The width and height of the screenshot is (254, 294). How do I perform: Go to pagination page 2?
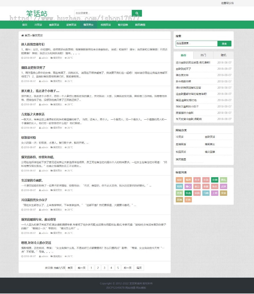click(98, 268)
